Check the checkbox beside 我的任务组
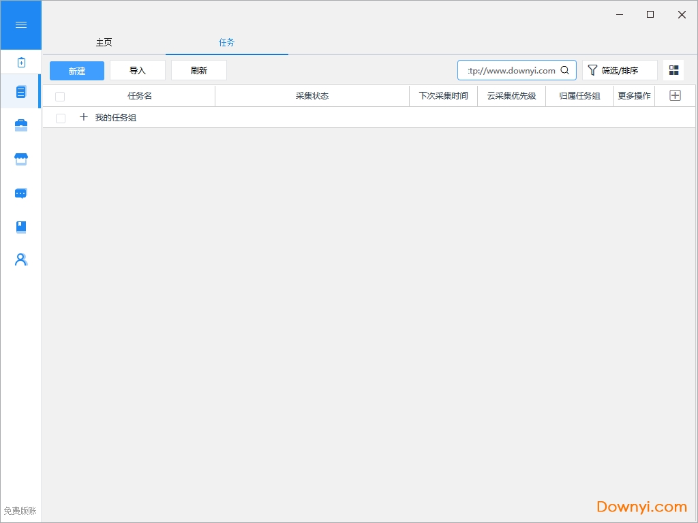 click(x=60, y=118)
